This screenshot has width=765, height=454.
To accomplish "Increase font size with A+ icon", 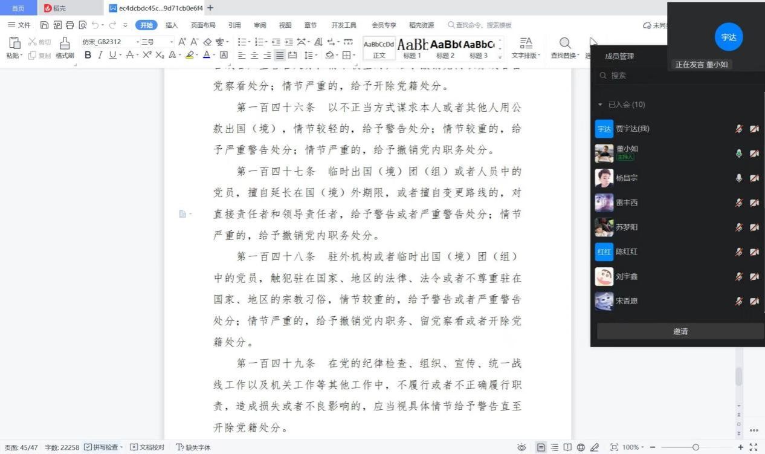I will coord(182,42).
